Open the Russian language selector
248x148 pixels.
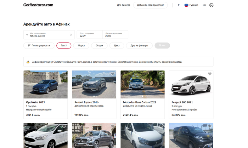[x=191, y=5]
